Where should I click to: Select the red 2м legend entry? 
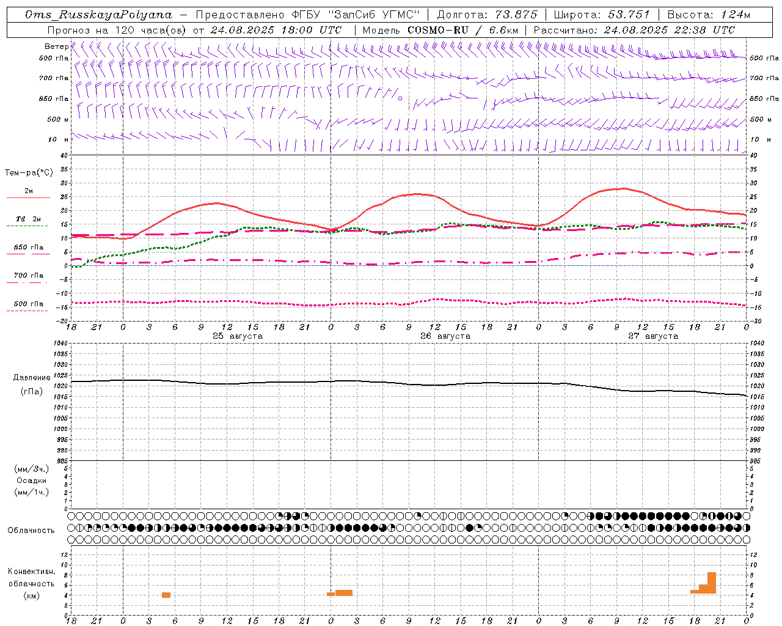tap(28, 194)
